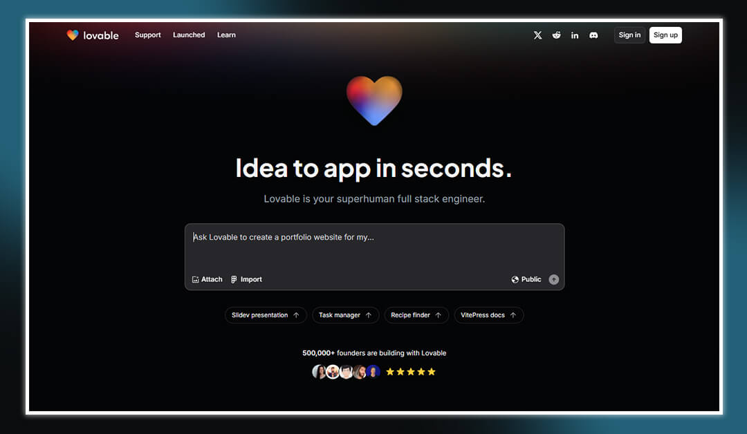This screenshot has width=747, height=434.
Task: Click arrow on Task manager chip
Action: 368,315
